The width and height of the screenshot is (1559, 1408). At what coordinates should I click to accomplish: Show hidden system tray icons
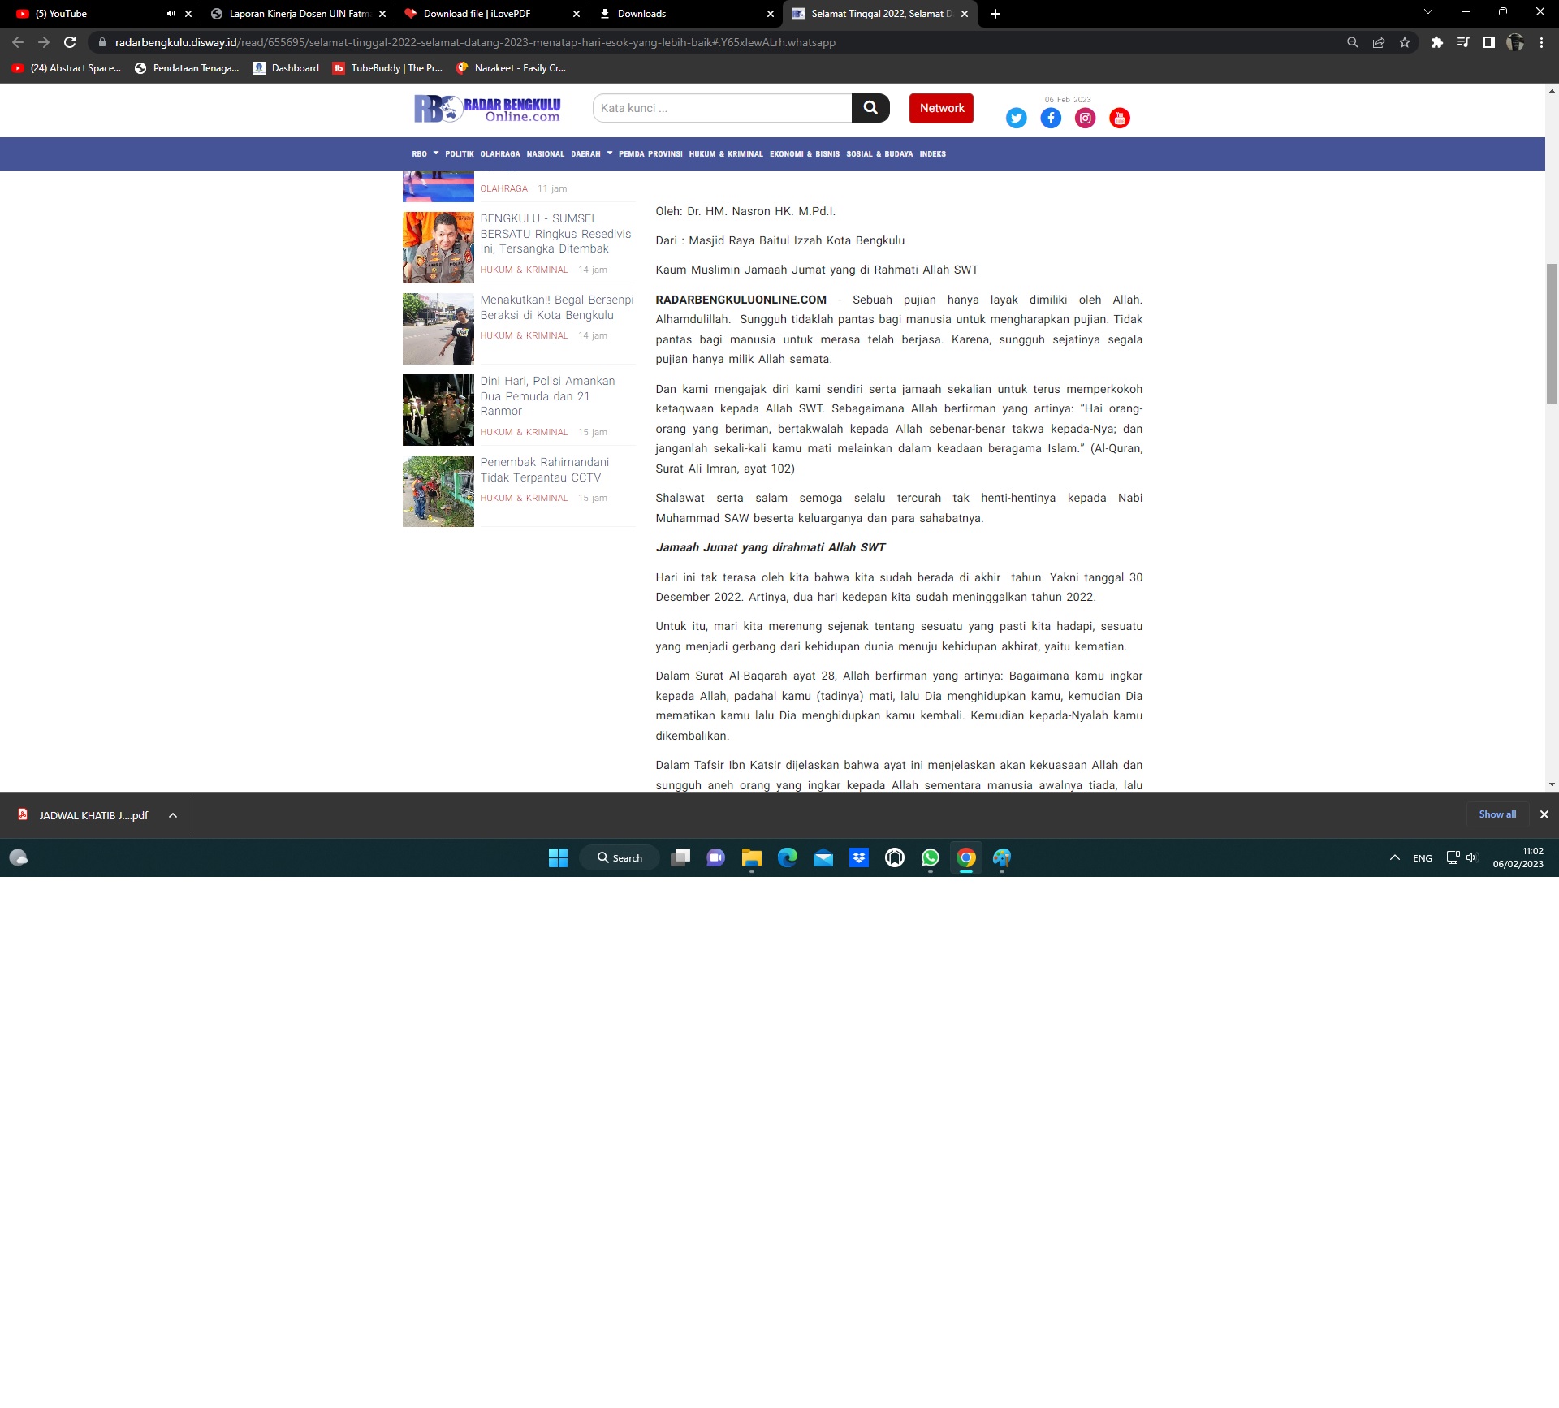coord(1394,857)
